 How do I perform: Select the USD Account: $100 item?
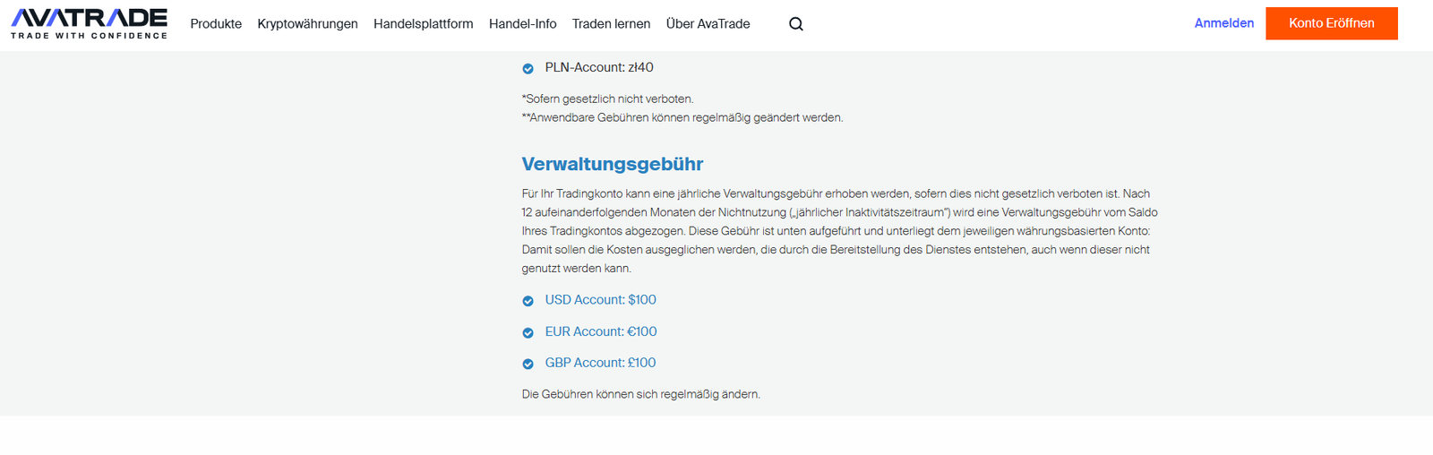click(601, 300)
